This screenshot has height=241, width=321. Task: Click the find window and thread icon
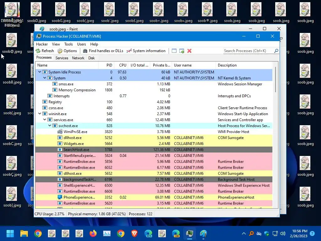[x=182, y=51]
